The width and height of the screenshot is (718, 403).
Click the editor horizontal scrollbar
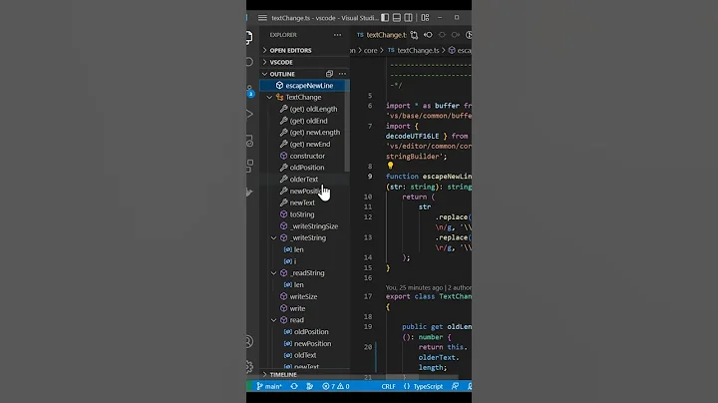coord(401,377)
